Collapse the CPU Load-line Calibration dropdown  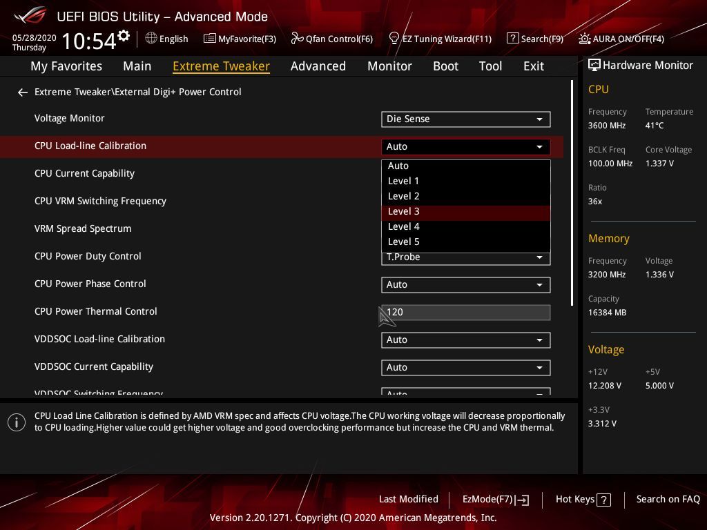466,146
